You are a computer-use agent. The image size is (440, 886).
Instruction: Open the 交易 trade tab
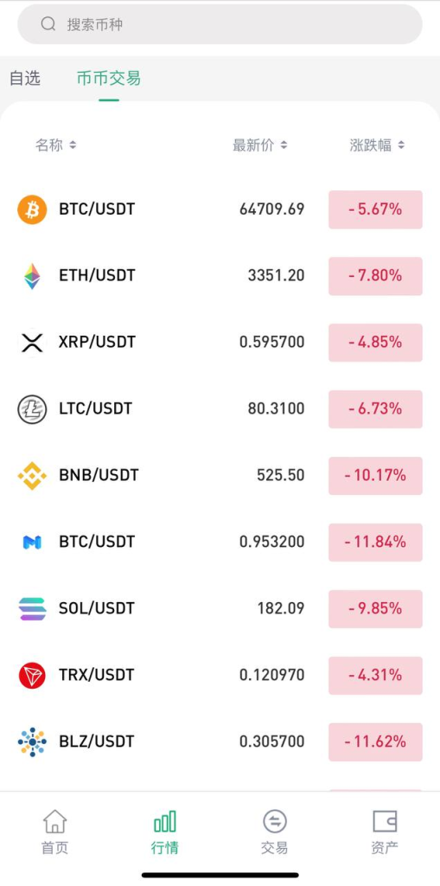275,831
